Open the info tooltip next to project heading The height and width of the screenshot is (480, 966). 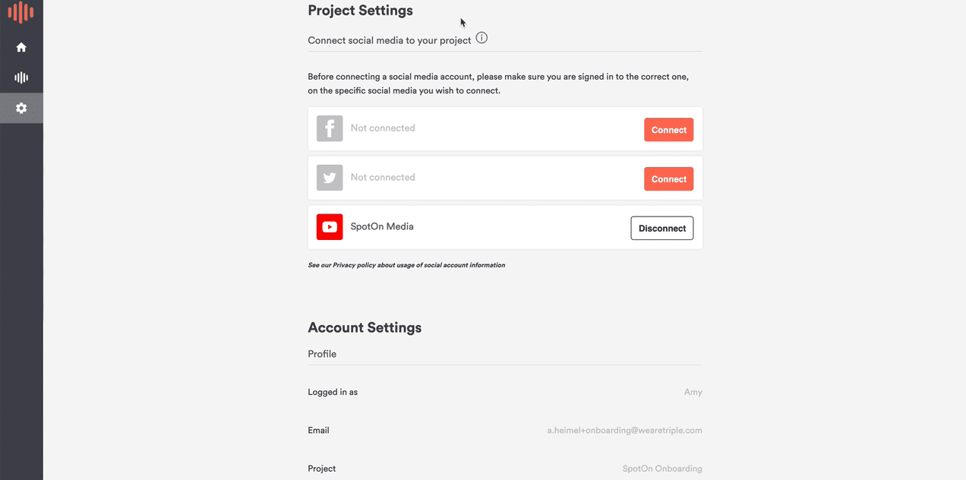481,37
